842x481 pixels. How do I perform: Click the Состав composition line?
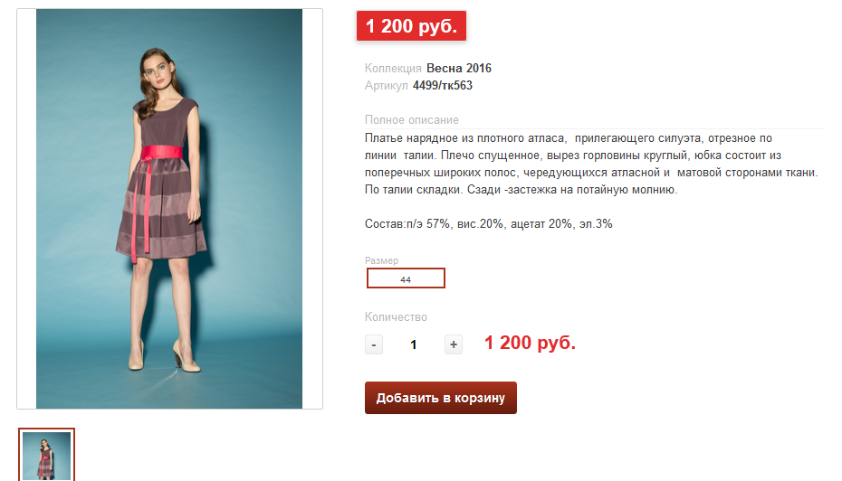coord(489,223)
